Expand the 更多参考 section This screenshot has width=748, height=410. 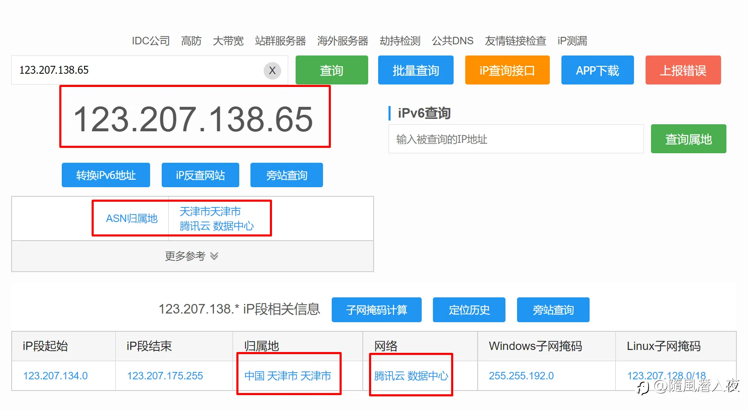point(192,256)
